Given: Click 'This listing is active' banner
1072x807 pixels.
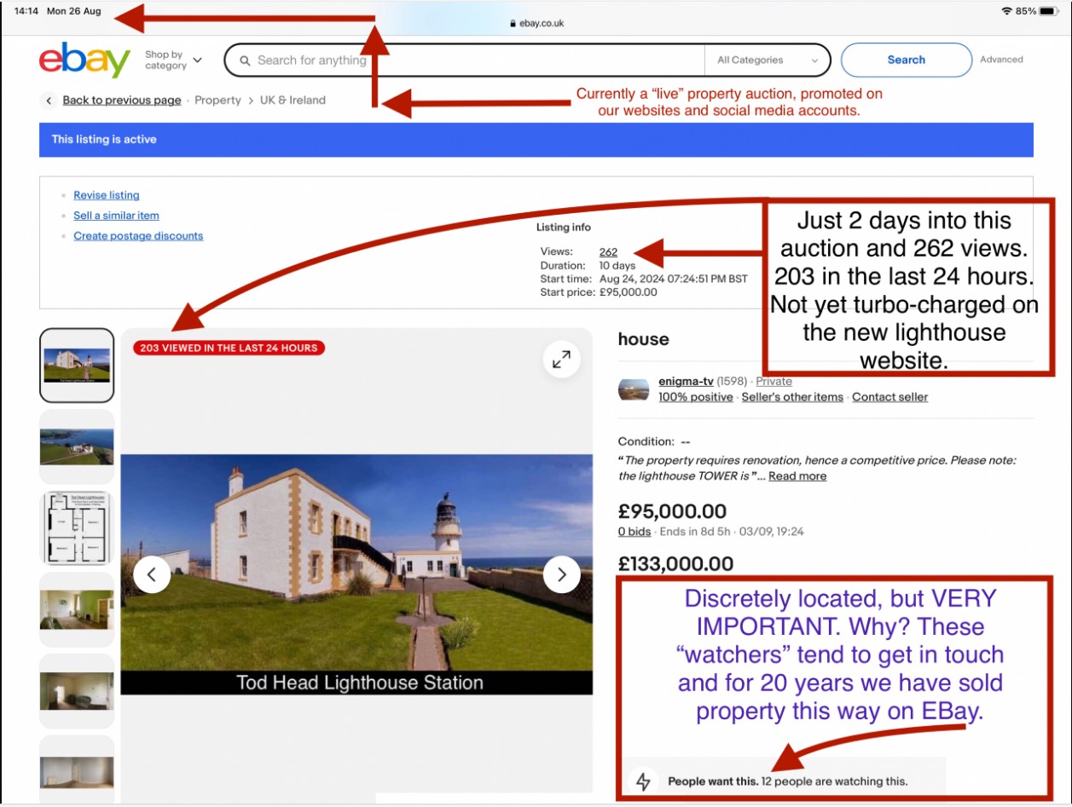Looking at the screenshot, I should (x=536, y=140).
